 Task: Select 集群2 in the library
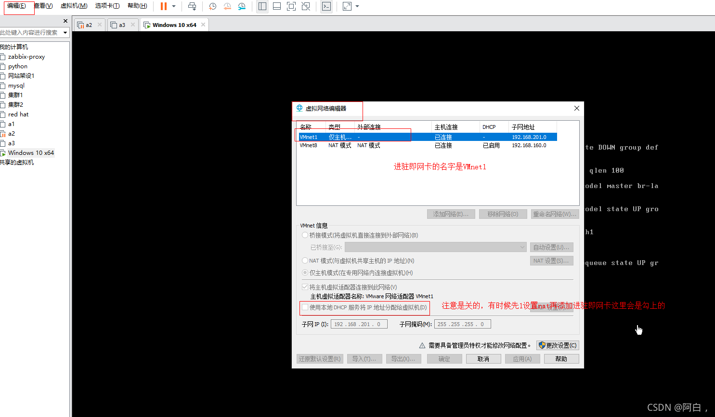pyautogui.click(x=15, y=105)
